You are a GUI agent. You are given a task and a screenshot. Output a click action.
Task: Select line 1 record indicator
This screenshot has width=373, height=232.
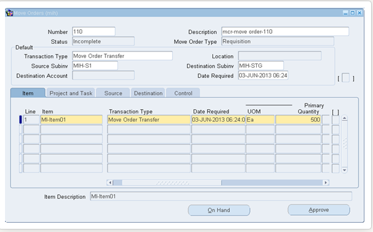coord(21,119)
